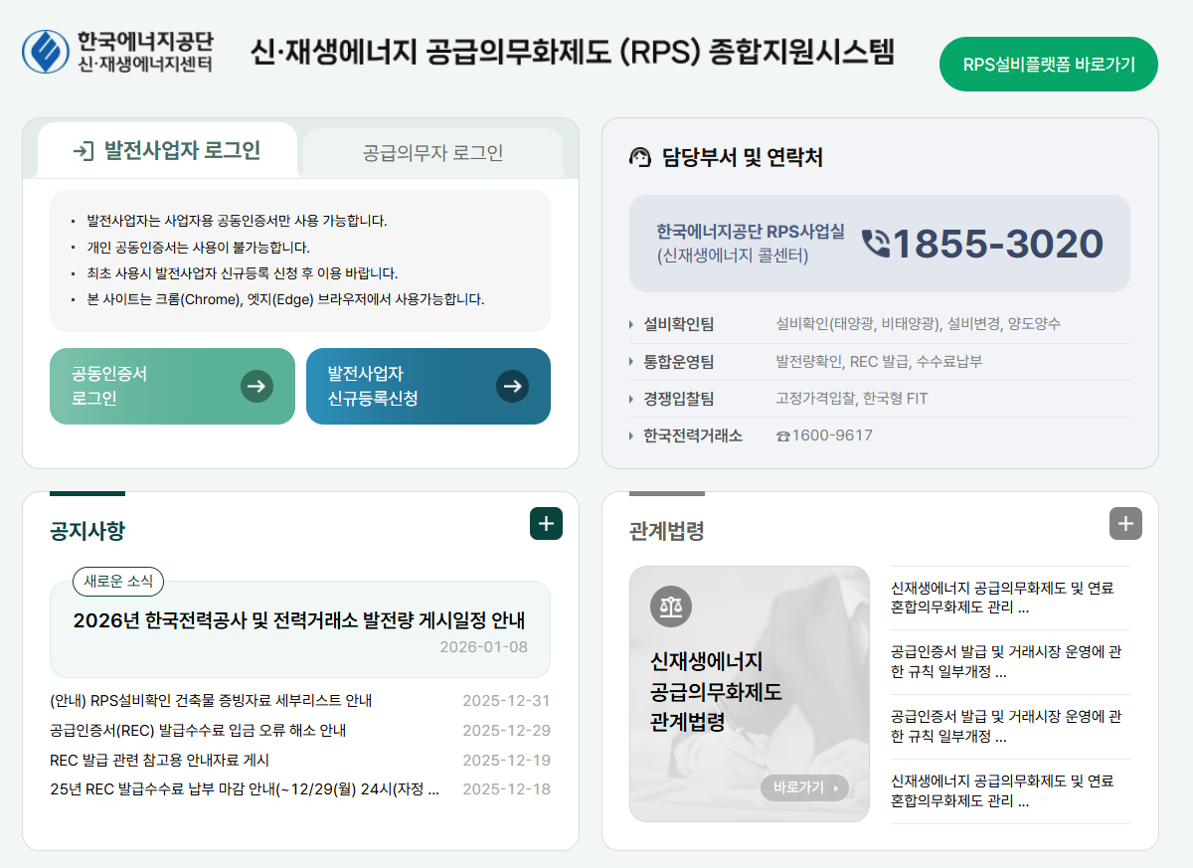
Task: Open notice 공급인증서(REC) 발급수수료 입금 오류 해소
Action: [x=198, y=731]
